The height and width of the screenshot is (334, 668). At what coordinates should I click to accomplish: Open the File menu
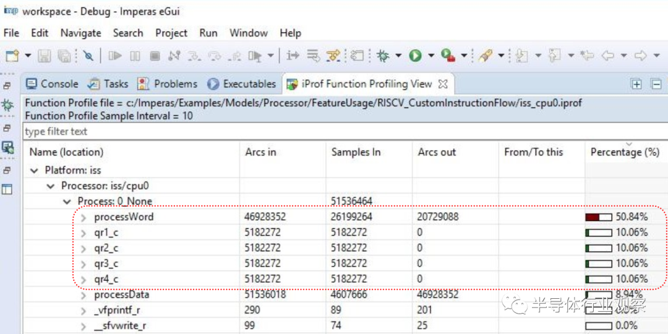tap(12, 33)
